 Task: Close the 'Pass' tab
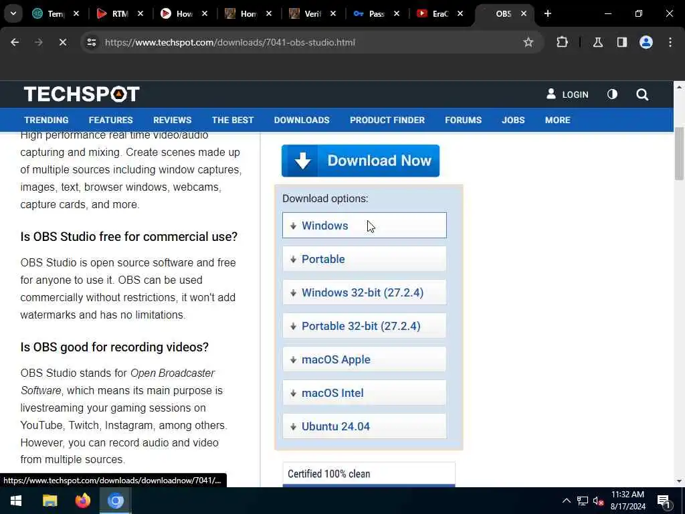[x=396, y=13]
